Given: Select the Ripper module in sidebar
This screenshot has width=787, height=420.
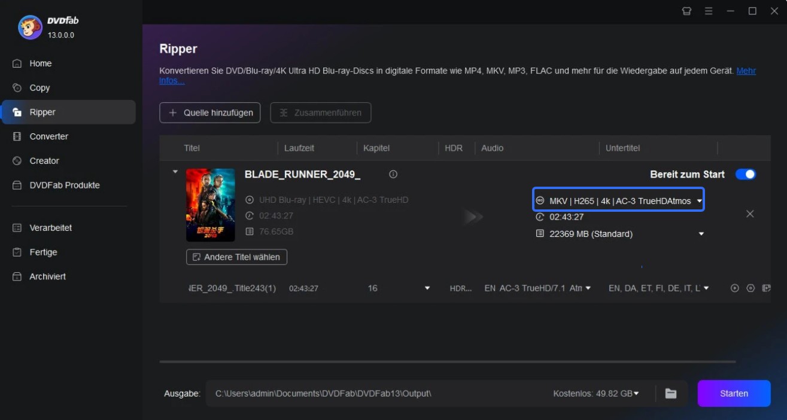Looking at the screenshot, I should coord(68,112).
